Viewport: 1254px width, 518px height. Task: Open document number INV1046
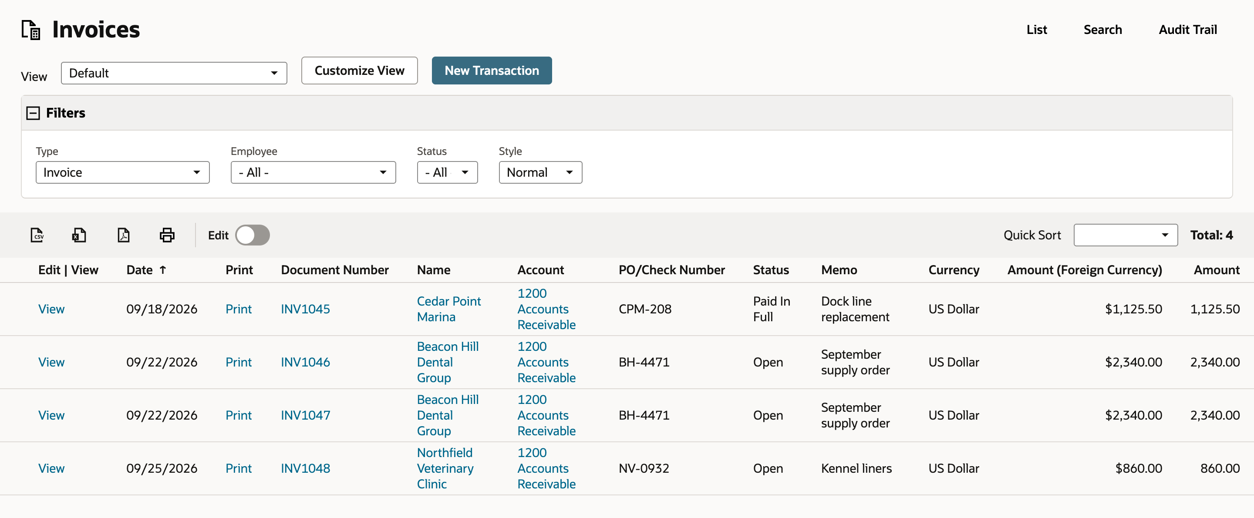[305, 362]
